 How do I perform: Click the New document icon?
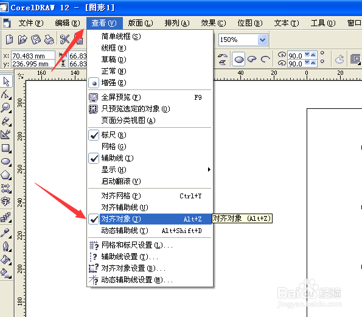click(9, 40)
